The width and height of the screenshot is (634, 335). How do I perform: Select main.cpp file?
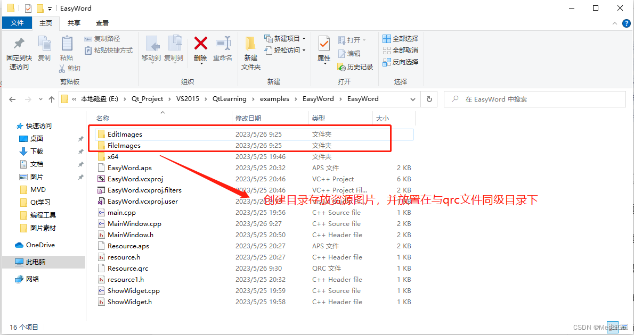click(255, 213)
